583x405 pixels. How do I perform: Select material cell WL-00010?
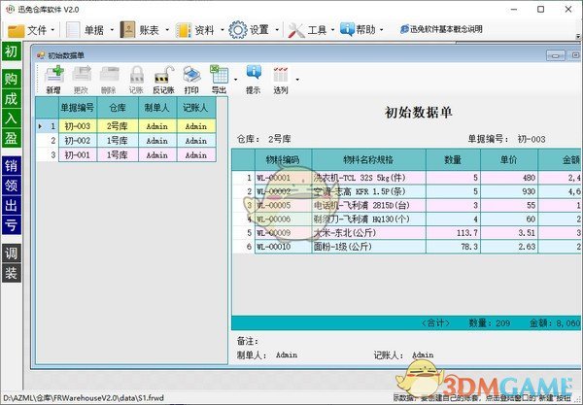coord(283,247)
